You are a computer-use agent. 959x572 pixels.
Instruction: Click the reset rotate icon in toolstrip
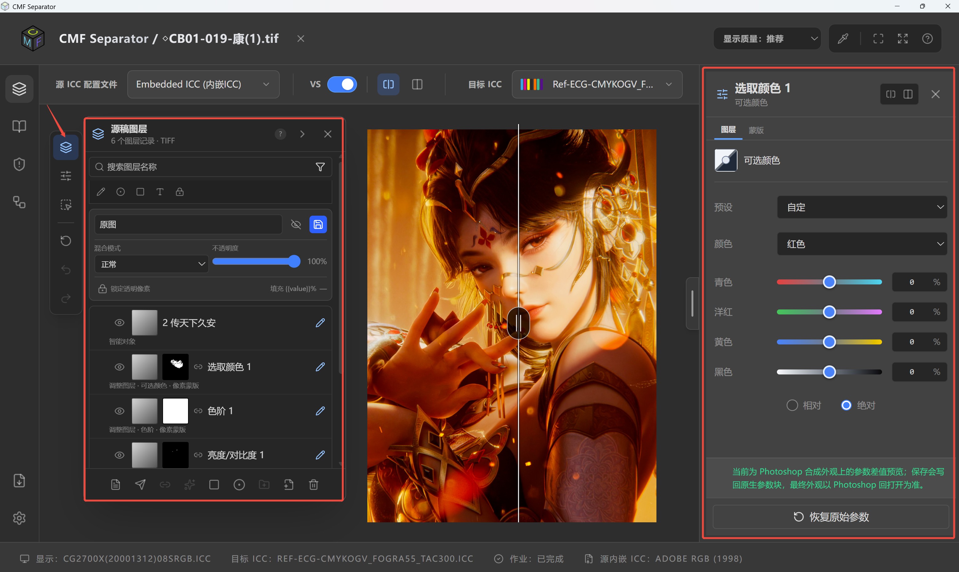(x=66, y=241)
